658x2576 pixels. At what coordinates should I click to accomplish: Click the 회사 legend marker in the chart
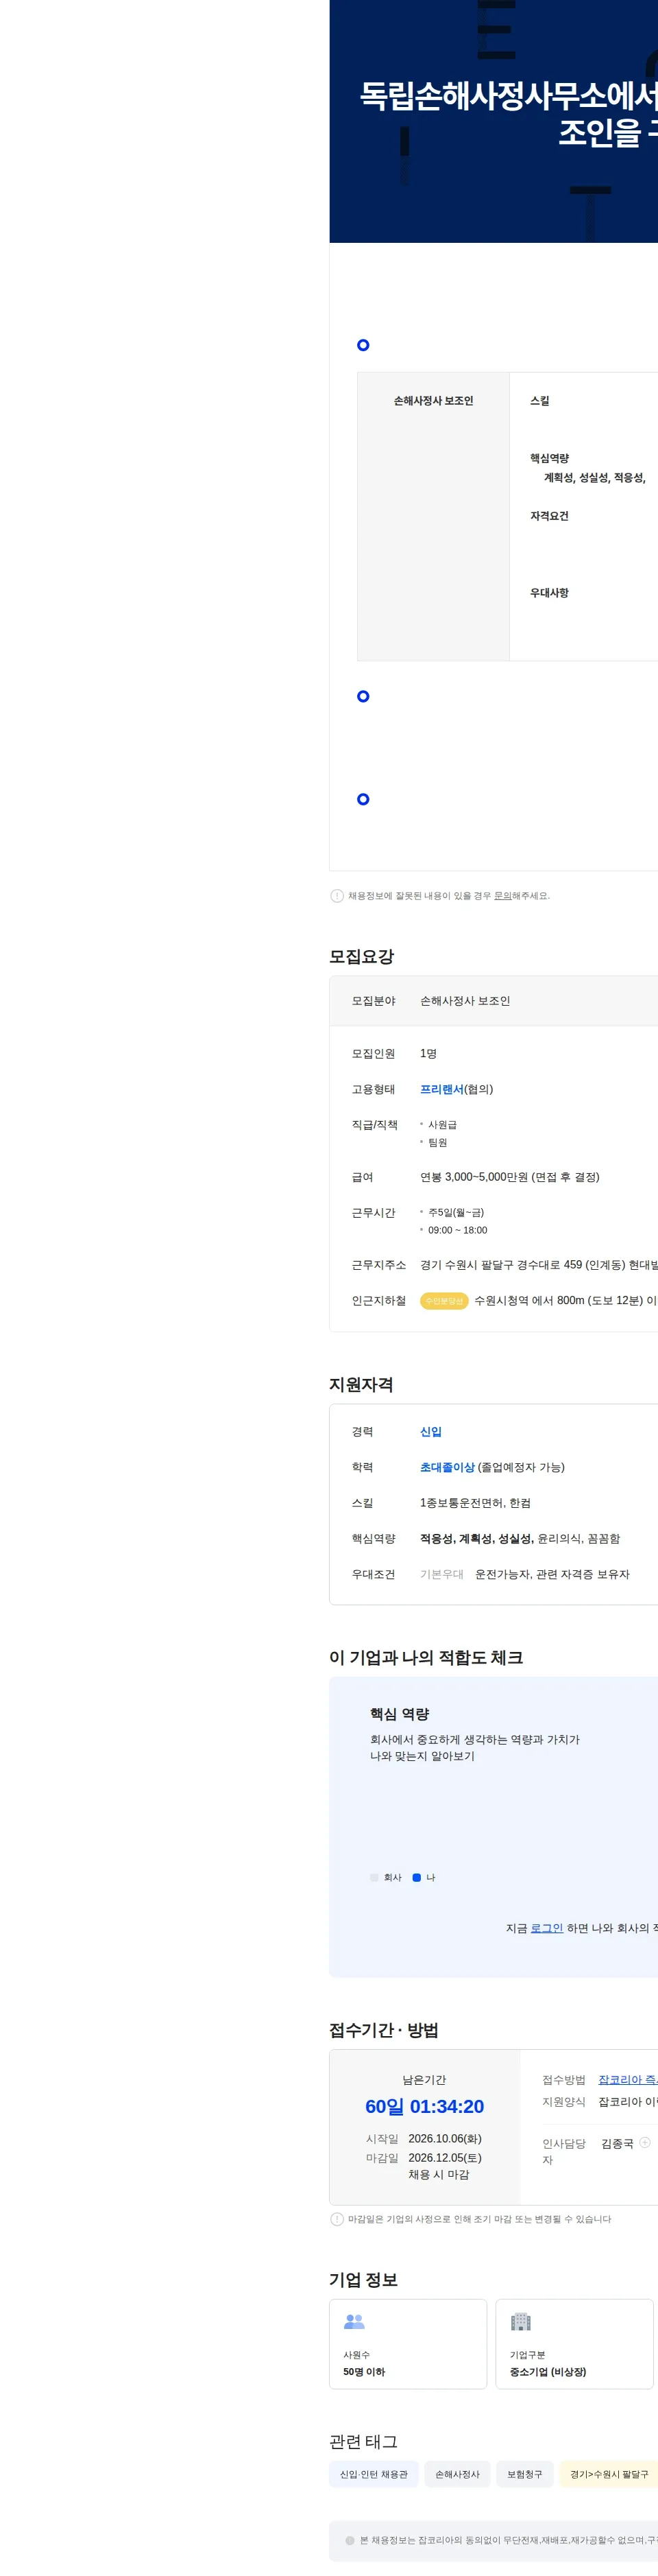[374, 1878]
